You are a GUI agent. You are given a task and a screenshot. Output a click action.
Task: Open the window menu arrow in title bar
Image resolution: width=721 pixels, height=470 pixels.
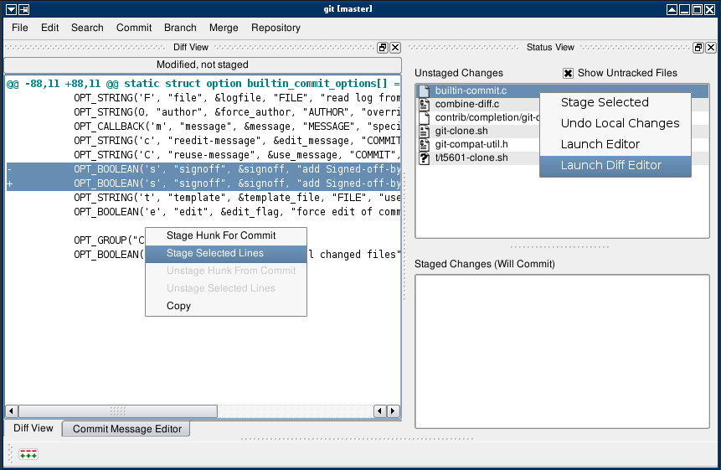pyautogui.click(x=12, y=9)
